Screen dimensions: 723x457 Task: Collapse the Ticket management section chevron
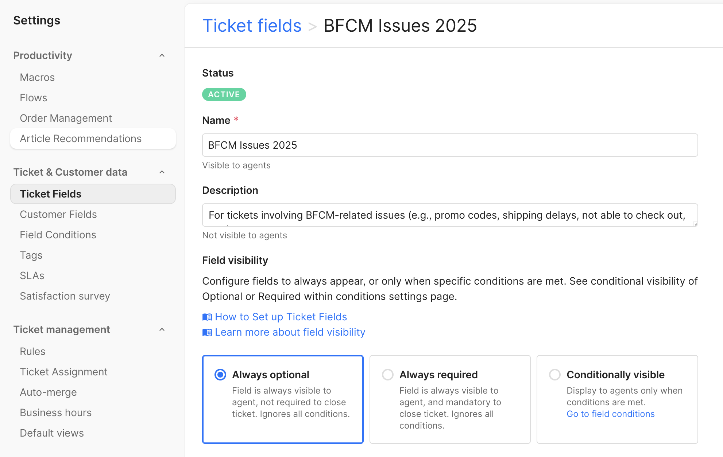tap(162, 329)
